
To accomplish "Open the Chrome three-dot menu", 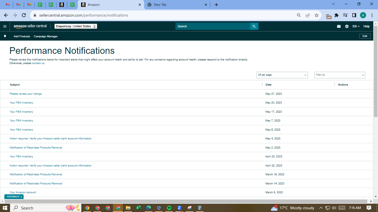I will 372,15.
